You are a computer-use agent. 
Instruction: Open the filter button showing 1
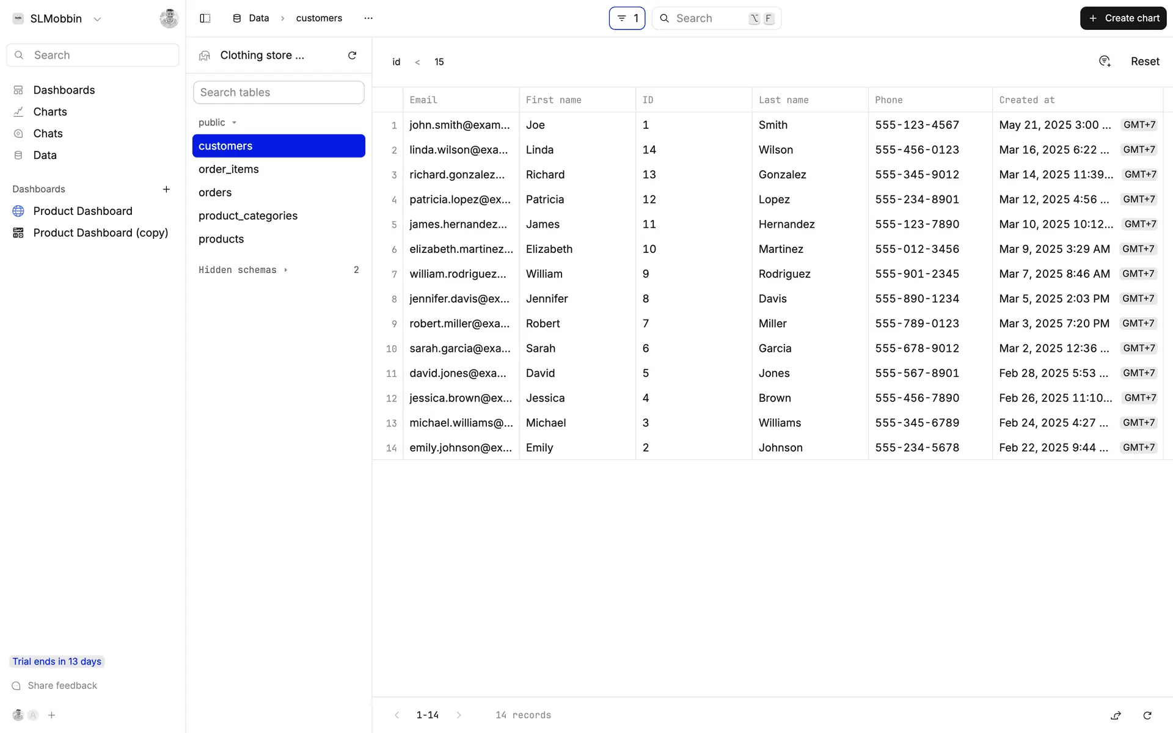point(627,18)
